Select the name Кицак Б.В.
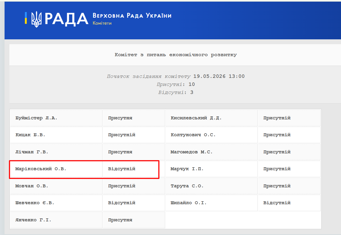This screenshot has height=235, width=341. (30, 135)
